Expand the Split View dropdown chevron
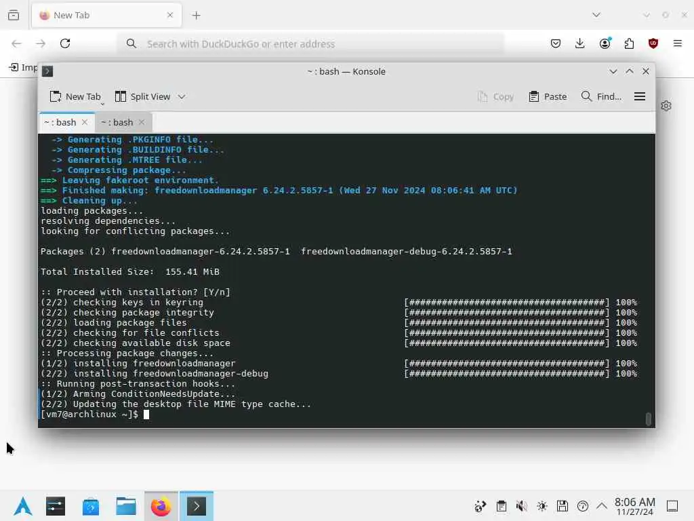The width and height of the screenshot is (694, 521). 182,96
